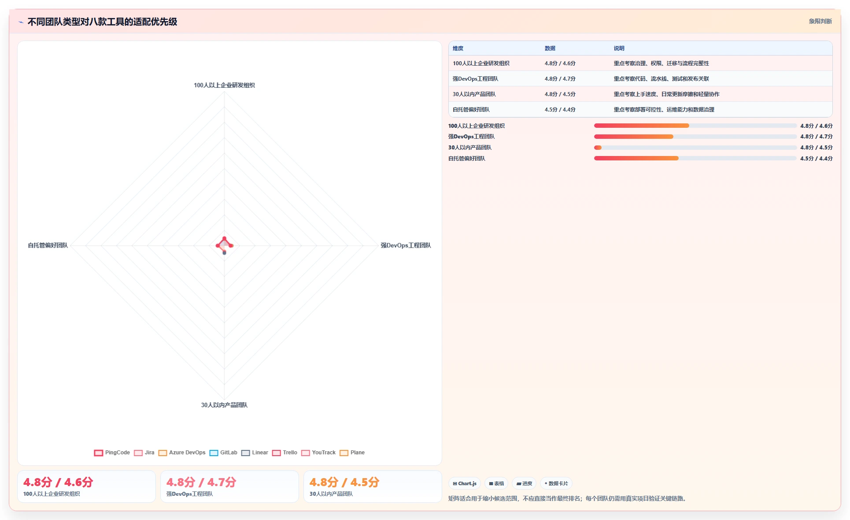
Task: Toggle the Azure DevOps dataset legend
Action: [x=181, y=453]
